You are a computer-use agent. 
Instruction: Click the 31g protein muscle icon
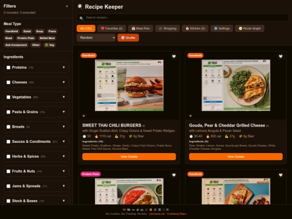[116, 136]
